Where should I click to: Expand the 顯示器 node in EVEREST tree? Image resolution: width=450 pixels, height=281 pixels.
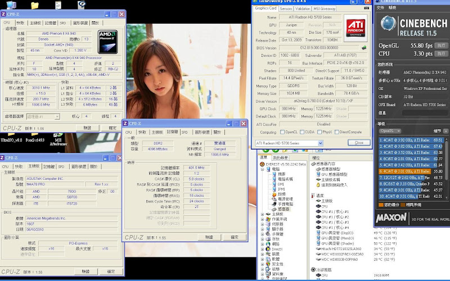262,229
